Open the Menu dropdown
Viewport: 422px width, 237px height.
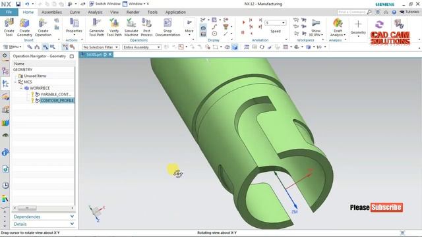(12, 47)
